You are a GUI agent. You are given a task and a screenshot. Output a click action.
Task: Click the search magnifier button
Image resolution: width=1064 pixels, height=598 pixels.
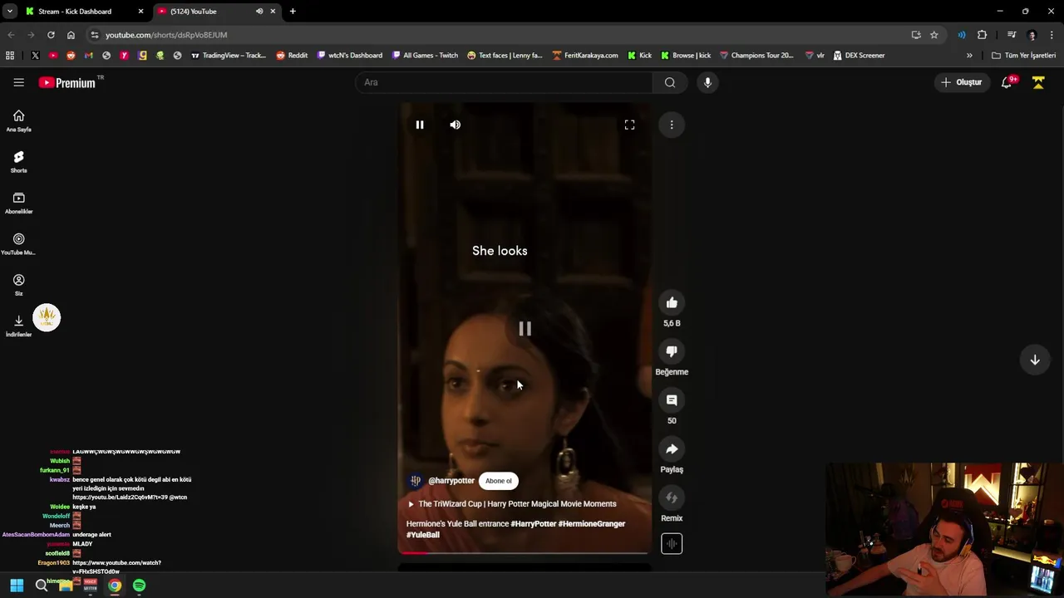tap(670, 82)
